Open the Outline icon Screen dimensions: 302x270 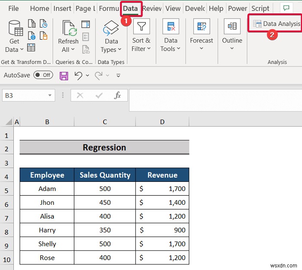(x=232, y=26)
